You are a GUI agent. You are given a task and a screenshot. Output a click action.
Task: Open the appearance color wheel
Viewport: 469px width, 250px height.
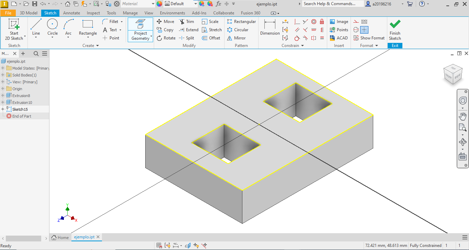coord(159,4)
